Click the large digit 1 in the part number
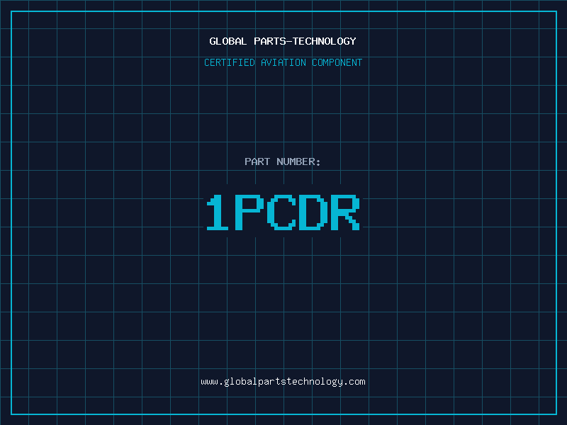The height and width of the screenshot is (425, 567). [x=218, y=212]
